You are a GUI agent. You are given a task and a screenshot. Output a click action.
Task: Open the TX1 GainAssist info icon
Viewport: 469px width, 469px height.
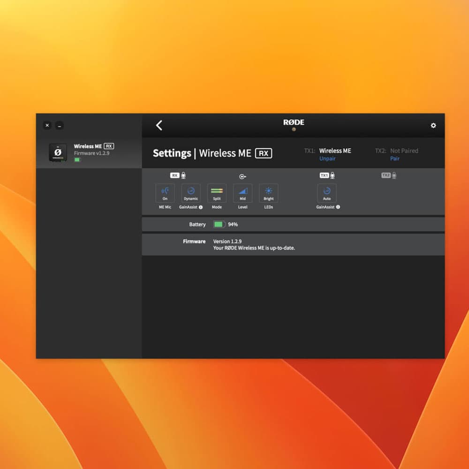tap(338, 207)
